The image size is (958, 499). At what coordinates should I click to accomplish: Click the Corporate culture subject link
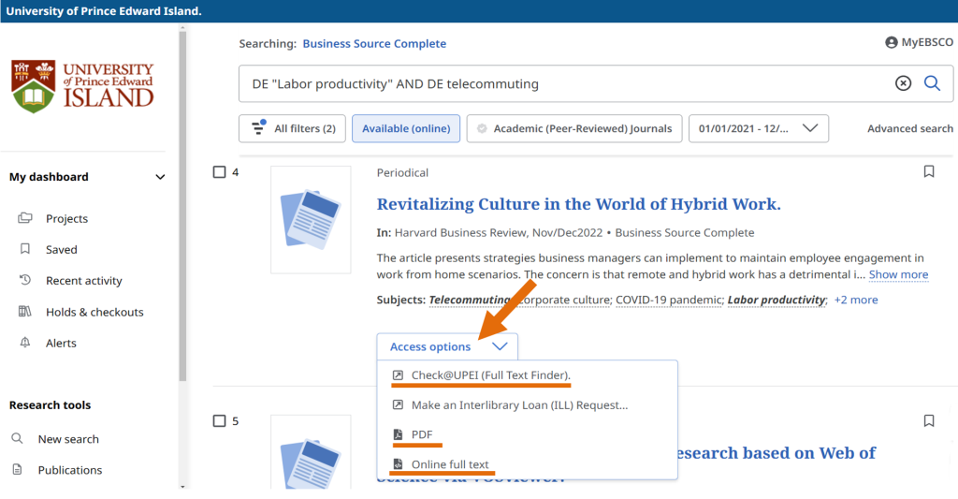click(x=563, y=300)
